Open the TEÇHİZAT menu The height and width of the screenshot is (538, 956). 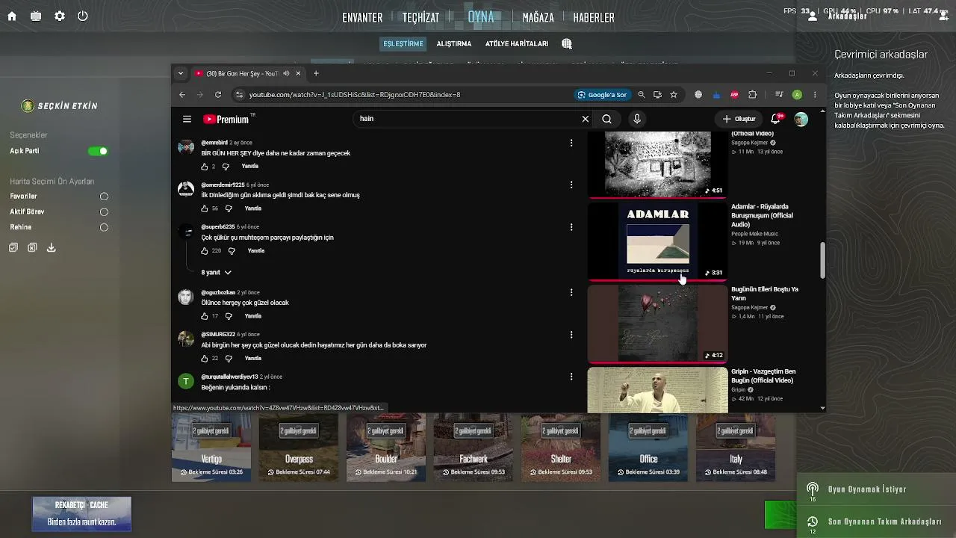[421, 17]
